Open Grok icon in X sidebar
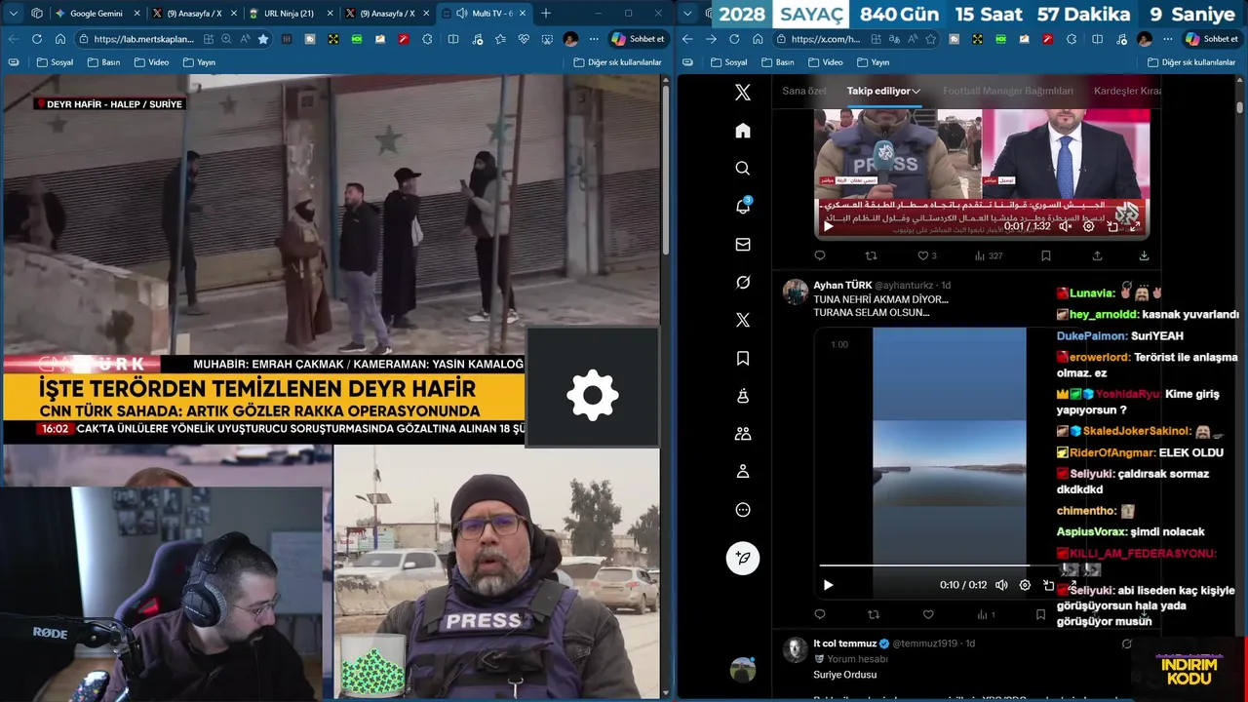 (x=743, y=283)
